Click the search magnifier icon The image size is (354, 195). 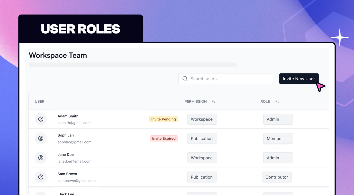click(x=185, y=79)
